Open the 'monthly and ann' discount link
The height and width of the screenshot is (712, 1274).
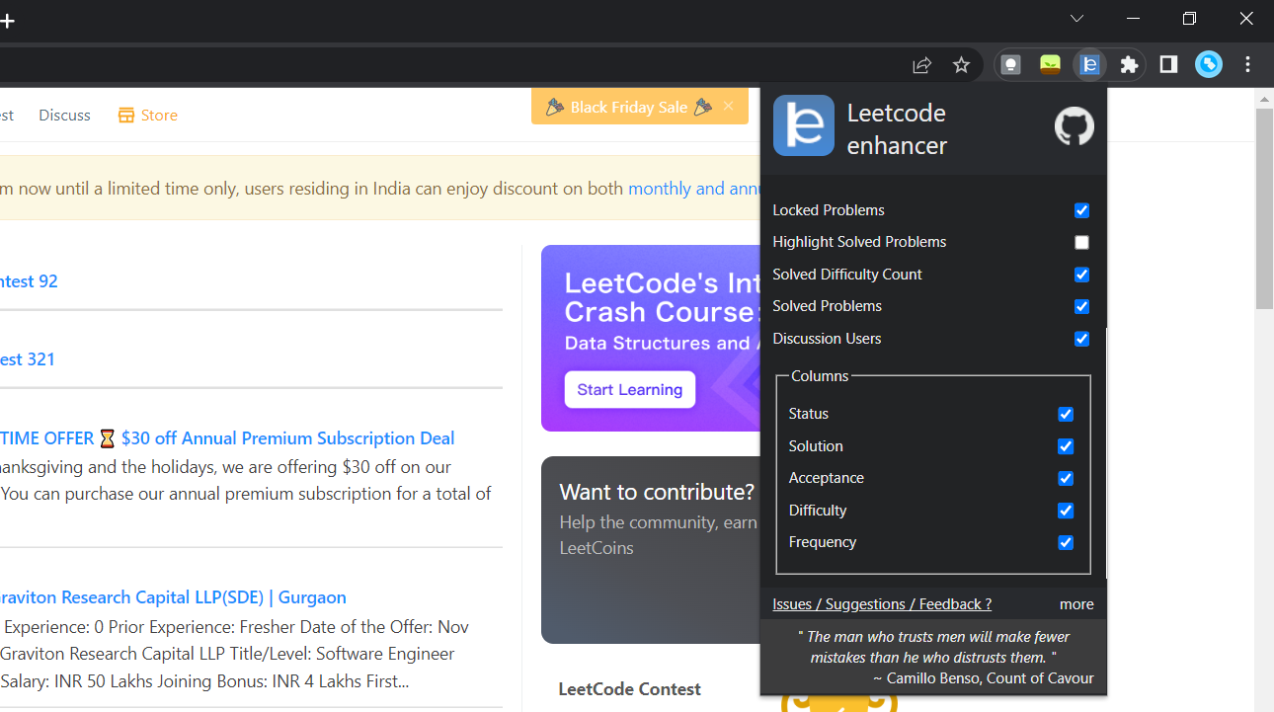(694, 189)
